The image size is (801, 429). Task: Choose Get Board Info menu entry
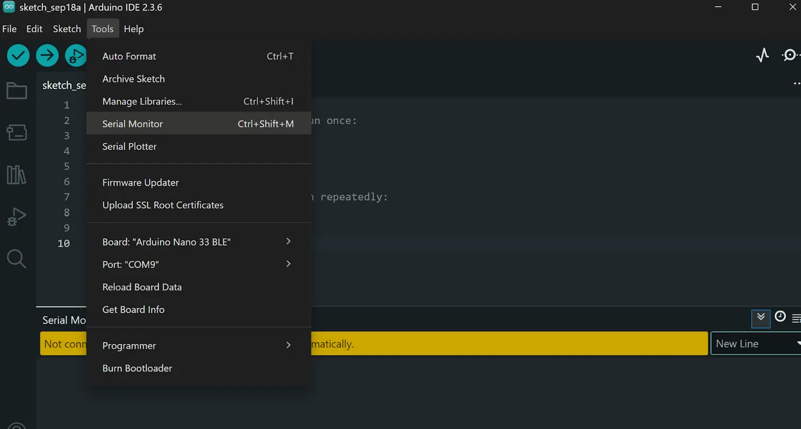tap(199, 309)
